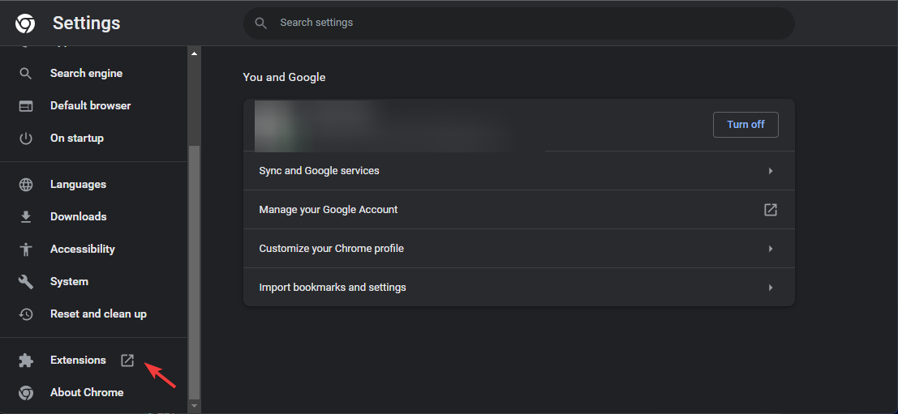
Task: Open Manage your Google Account link
Action: click(770, 210)
